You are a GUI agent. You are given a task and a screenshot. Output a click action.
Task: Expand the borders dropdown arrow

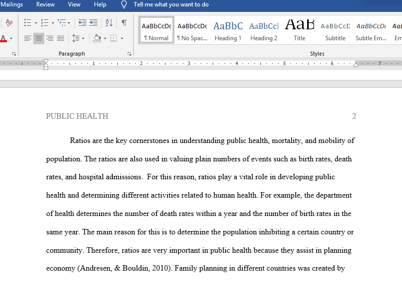(x=122, y=39)
